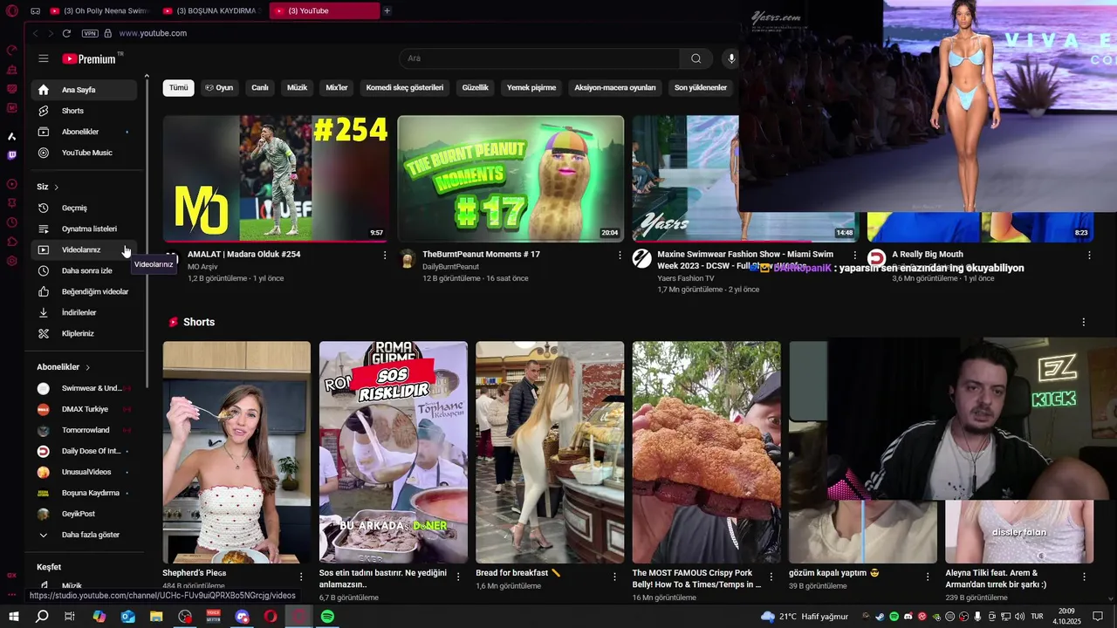Switch to Oh Polly Neena browser tab
Image resolution: width=1117 pixels, height=628 pixels.
[x=99, y=10]
